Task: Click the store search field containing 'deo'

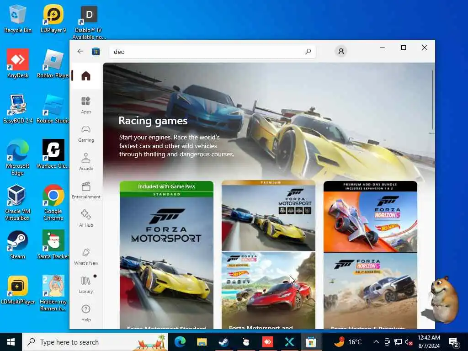Action: 212,52
